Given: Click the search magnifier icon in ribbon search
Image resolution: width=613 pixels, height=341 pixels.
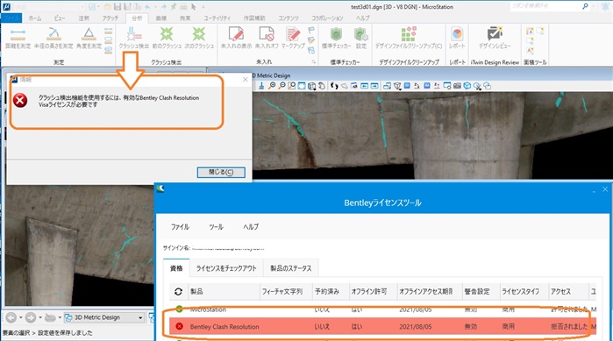Looking at the screenshot, I should [585, 6].
